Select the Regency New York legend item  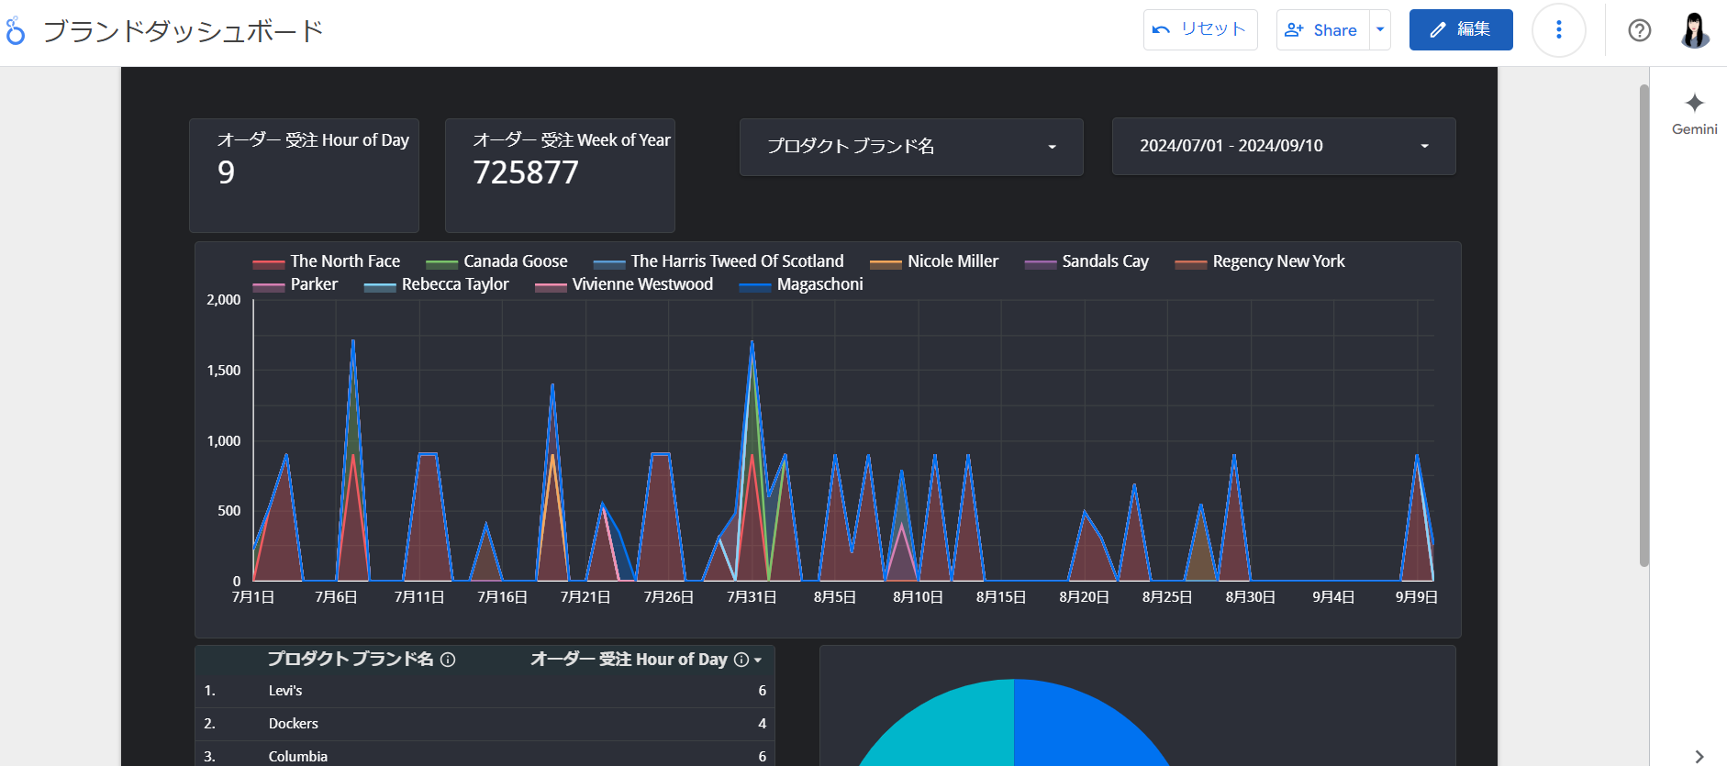click(1260, 261)
